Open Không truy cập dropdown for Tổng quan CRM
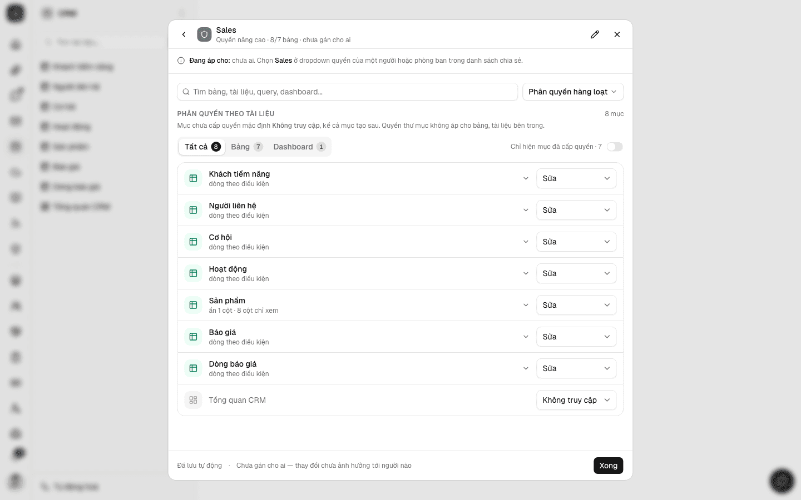801x500 pixels. [576, 400]
